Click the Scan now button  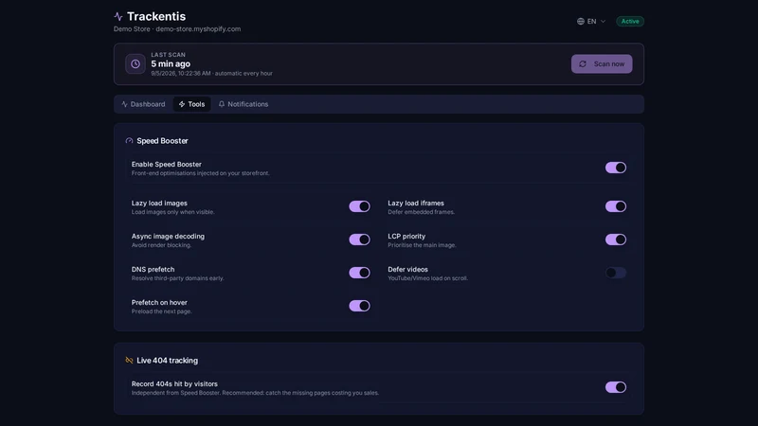click(602, 63)
